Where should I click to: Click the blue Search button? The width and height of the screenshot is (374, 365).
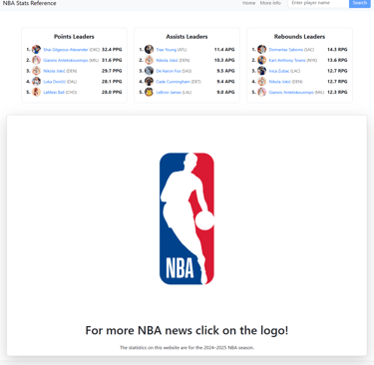click(360, 3)
